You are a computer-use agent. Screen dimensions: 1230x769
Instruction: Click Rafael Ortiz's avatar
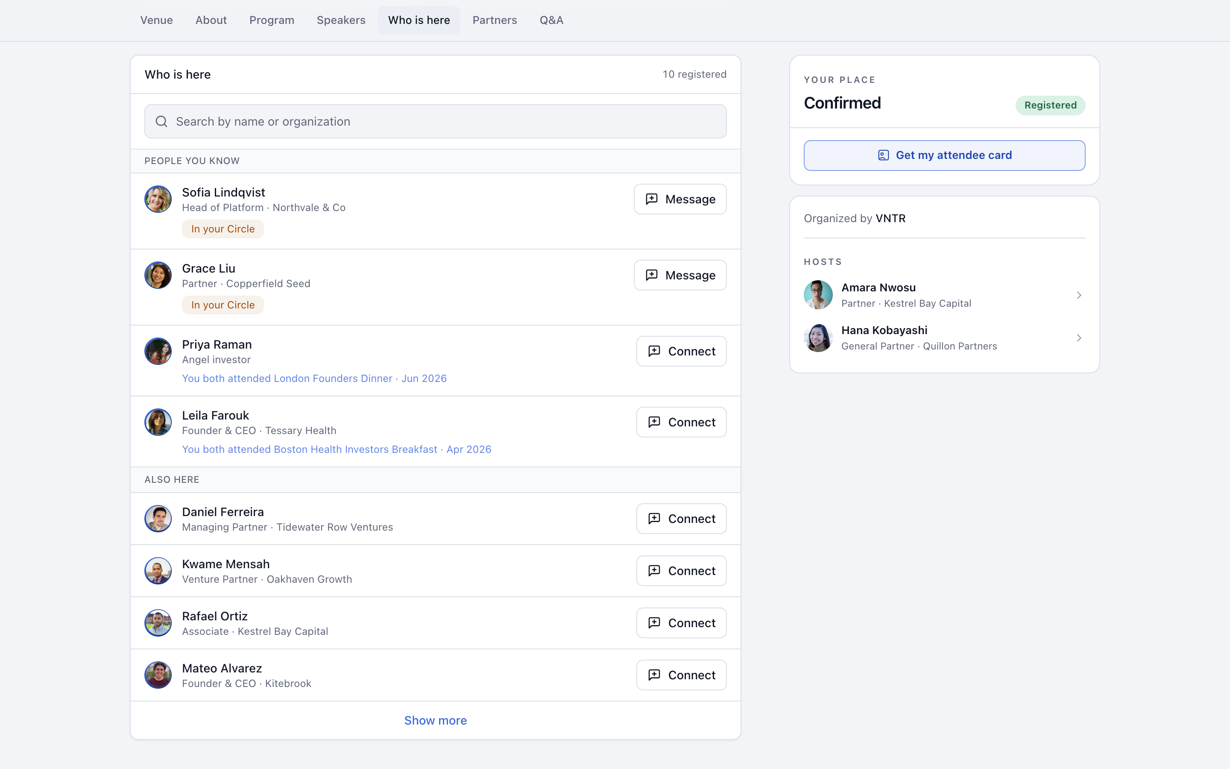click(158, 623)
